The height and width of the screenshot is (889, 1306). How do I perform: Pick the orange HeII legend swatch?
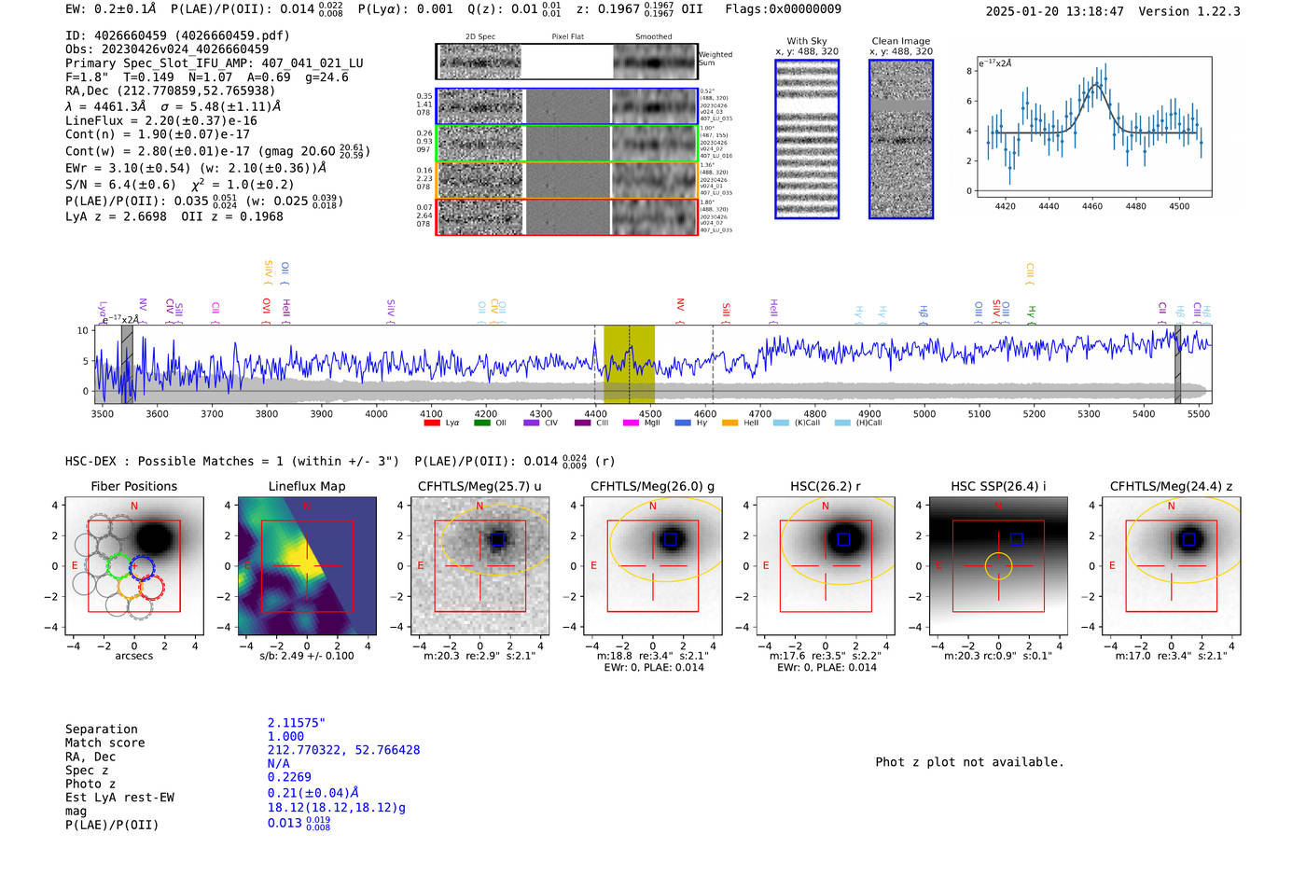click(729, 423)
